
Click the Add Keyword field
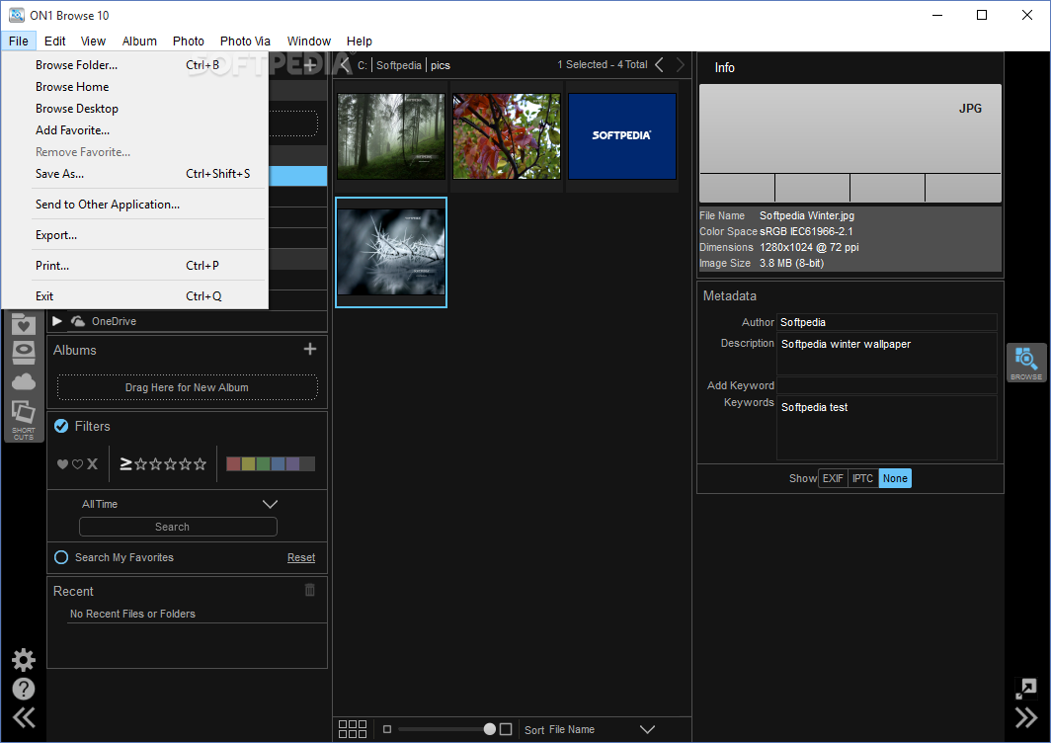click(887, 385)
